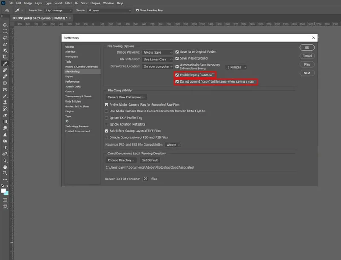Click the Home icon in options bar
This screenshot has height=260, width=341.
point(7,10)
